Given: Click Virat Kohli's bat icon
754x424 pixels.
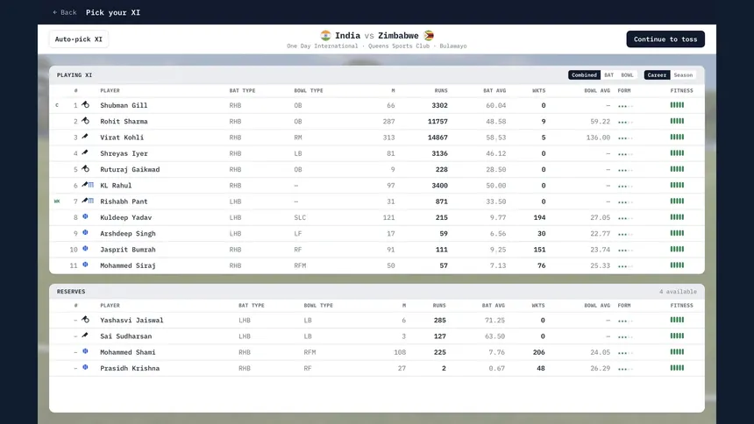Looking at the screenshot, I should [85, 137].
